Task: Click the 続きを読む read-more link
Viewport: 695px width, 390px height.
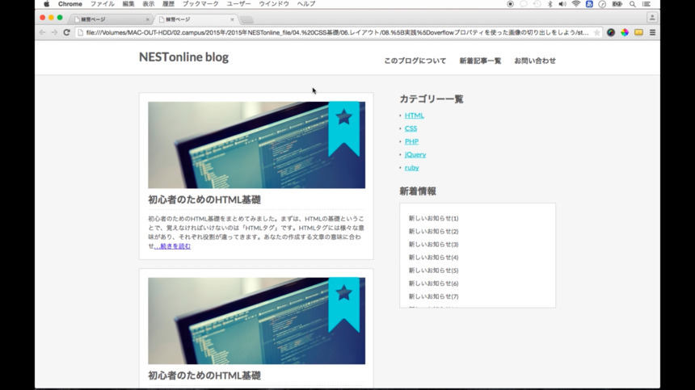Action: coord(172,246)
